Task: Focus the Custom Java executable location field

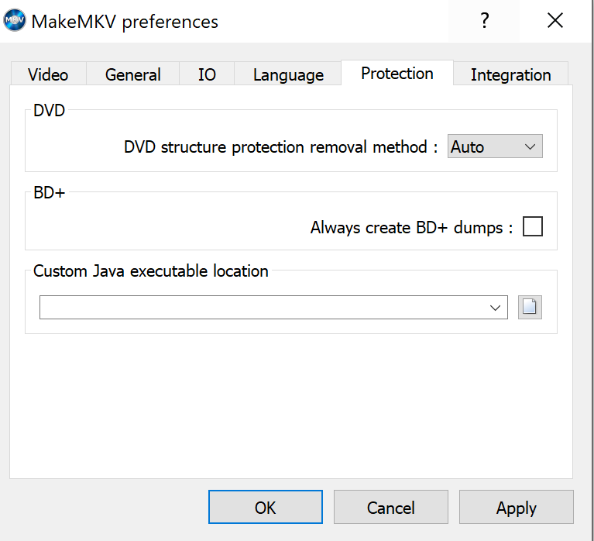Action: click(x=263, y=308)
